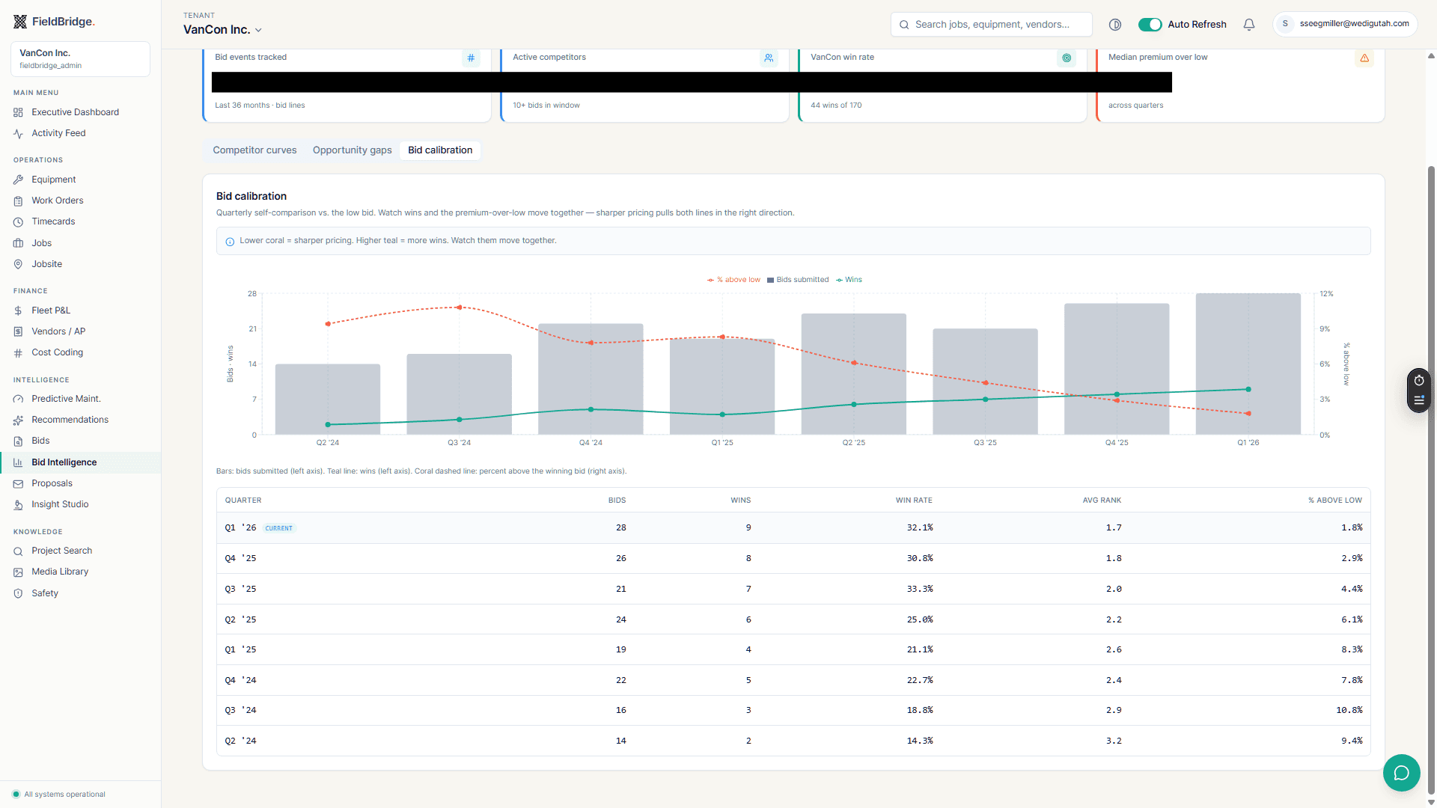Image resolution: width=1437 pixels, height=808 pixels.
Task: Open the chat support bubble
Action: coord(1402,773)
